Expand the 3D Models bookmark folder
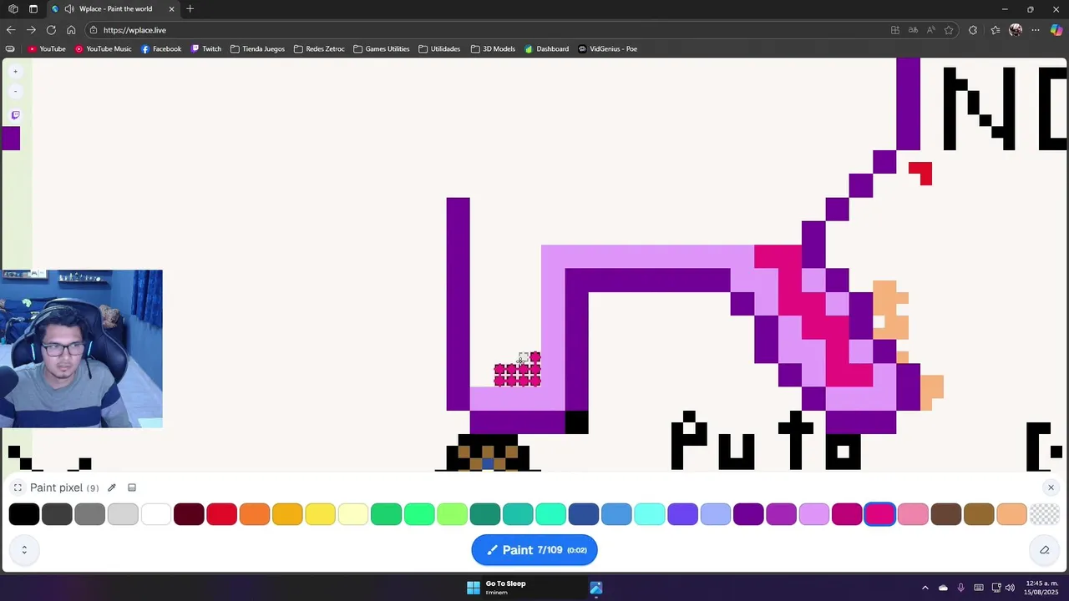This screenshot has width=1069, height=601. 493,49
